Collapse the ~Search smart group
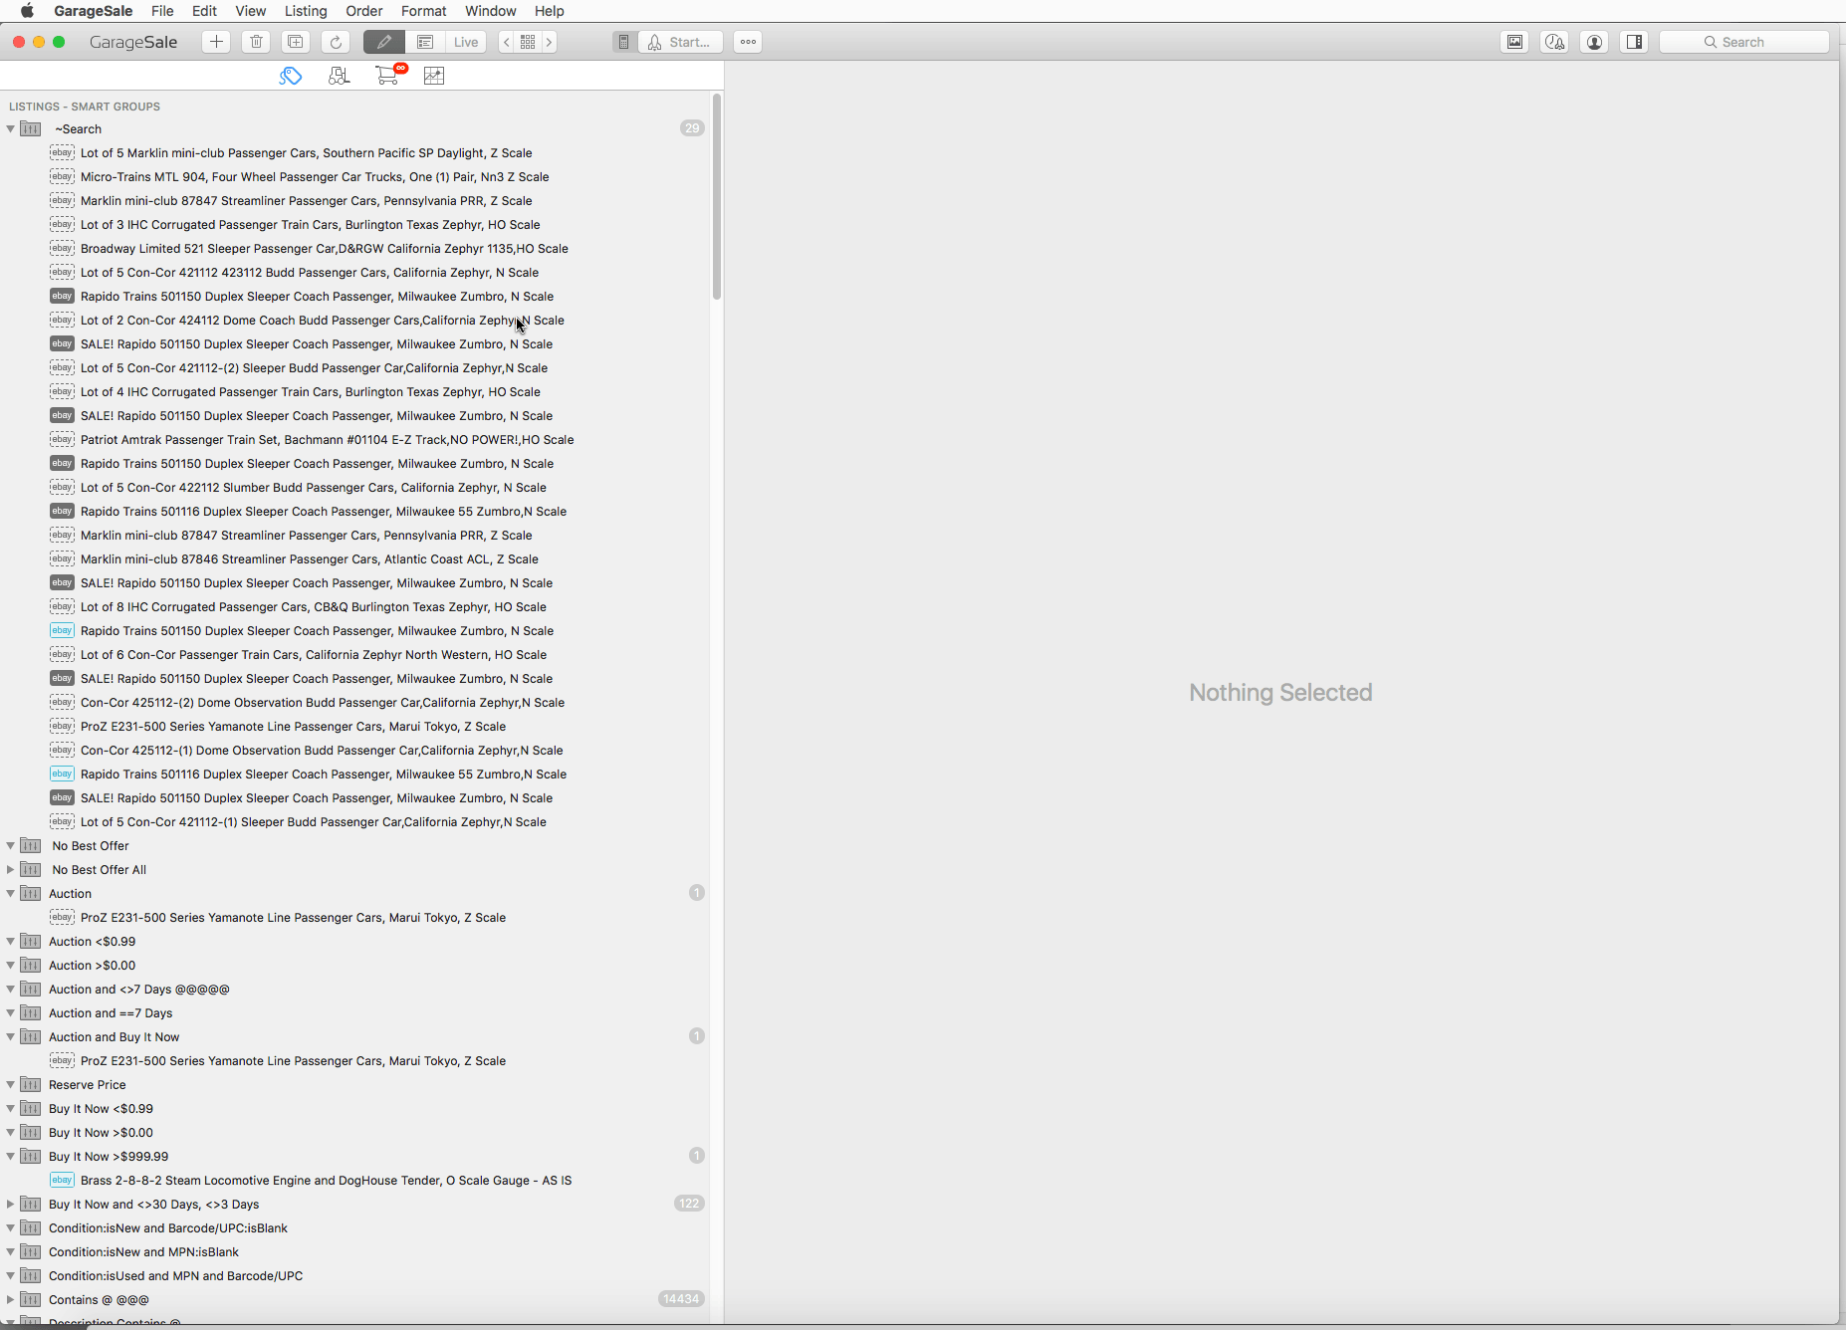The image size is (1846, 1330). point(11,128)
